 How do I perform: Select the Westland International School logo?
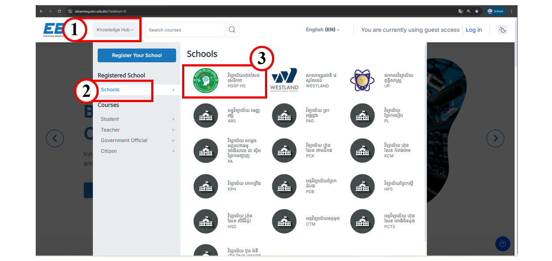click(x=284, y=80)
